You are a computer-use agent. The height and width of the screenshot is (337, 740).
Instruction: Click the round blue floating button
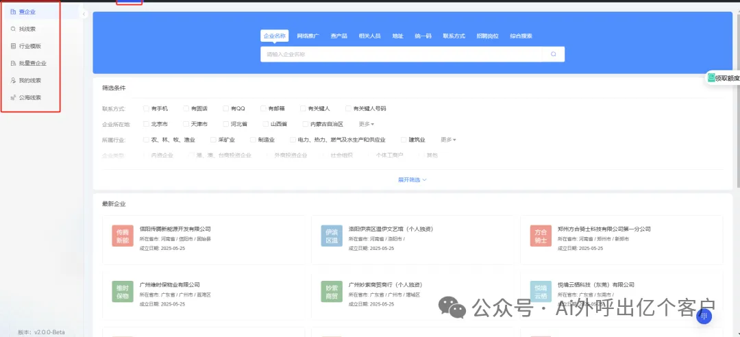704,316
